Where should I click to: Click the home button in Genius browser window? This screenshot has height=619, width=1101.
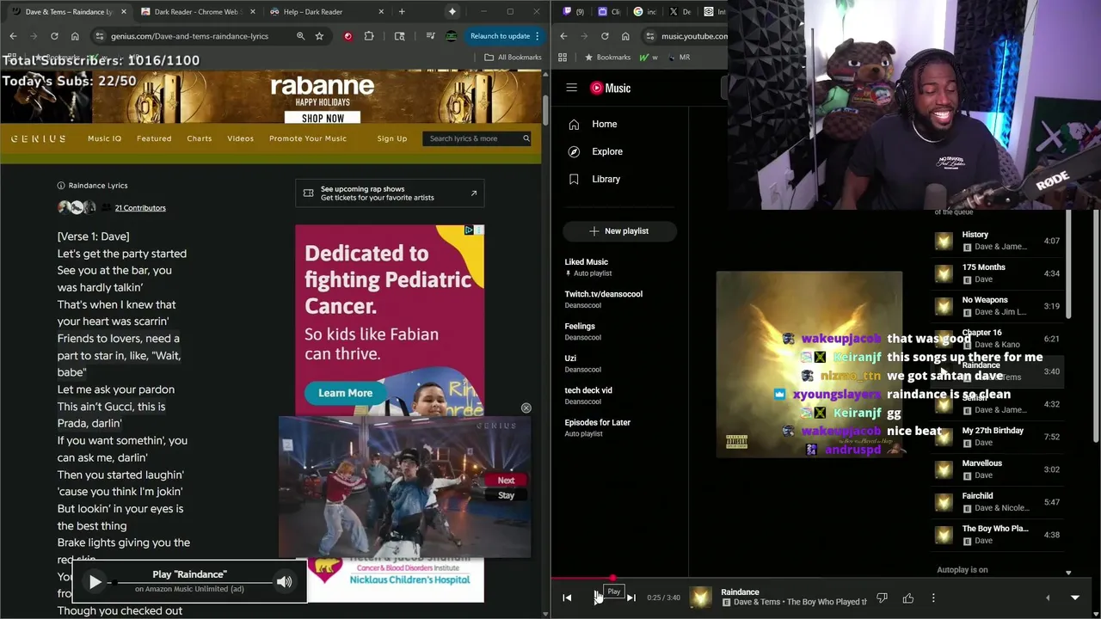pos(75,36)
